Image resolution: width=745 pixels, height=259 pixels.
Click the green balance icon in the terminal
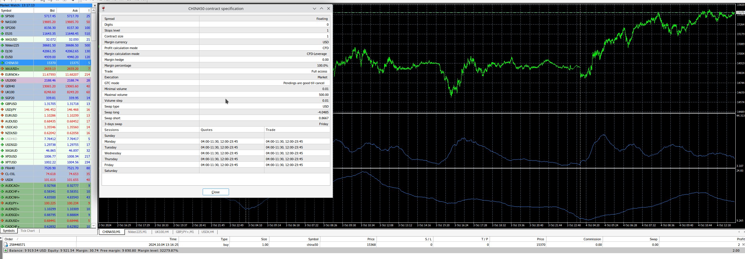click(6, 251)
